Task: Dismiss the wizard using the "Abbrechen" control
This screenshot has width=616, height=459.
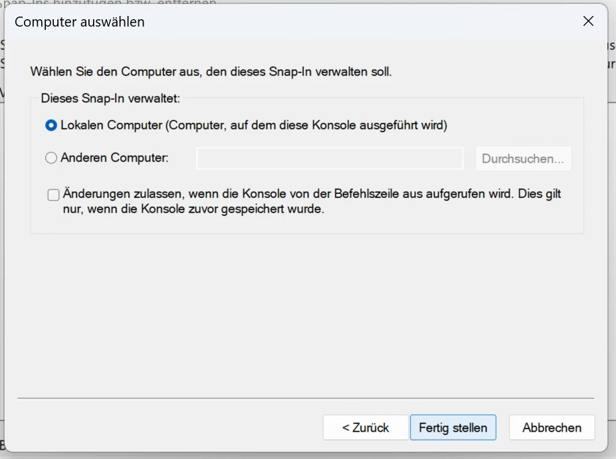Action: click(x=551, y=427)
